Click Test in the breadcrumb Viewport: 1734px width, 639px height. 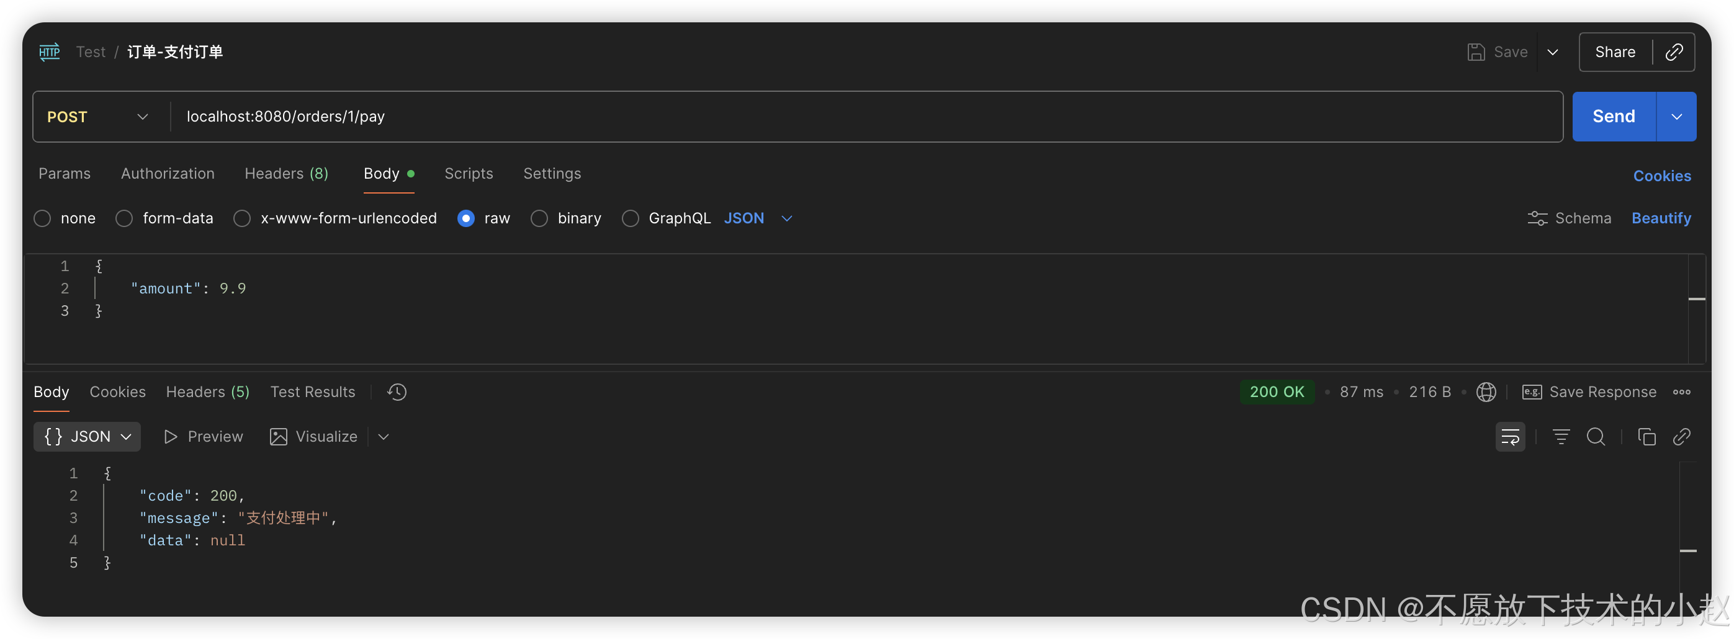click(x=91, y=51)
